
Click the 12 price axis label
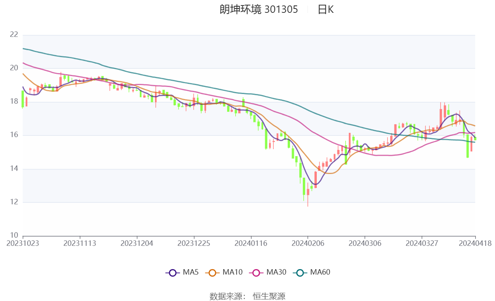click(14, 202)
